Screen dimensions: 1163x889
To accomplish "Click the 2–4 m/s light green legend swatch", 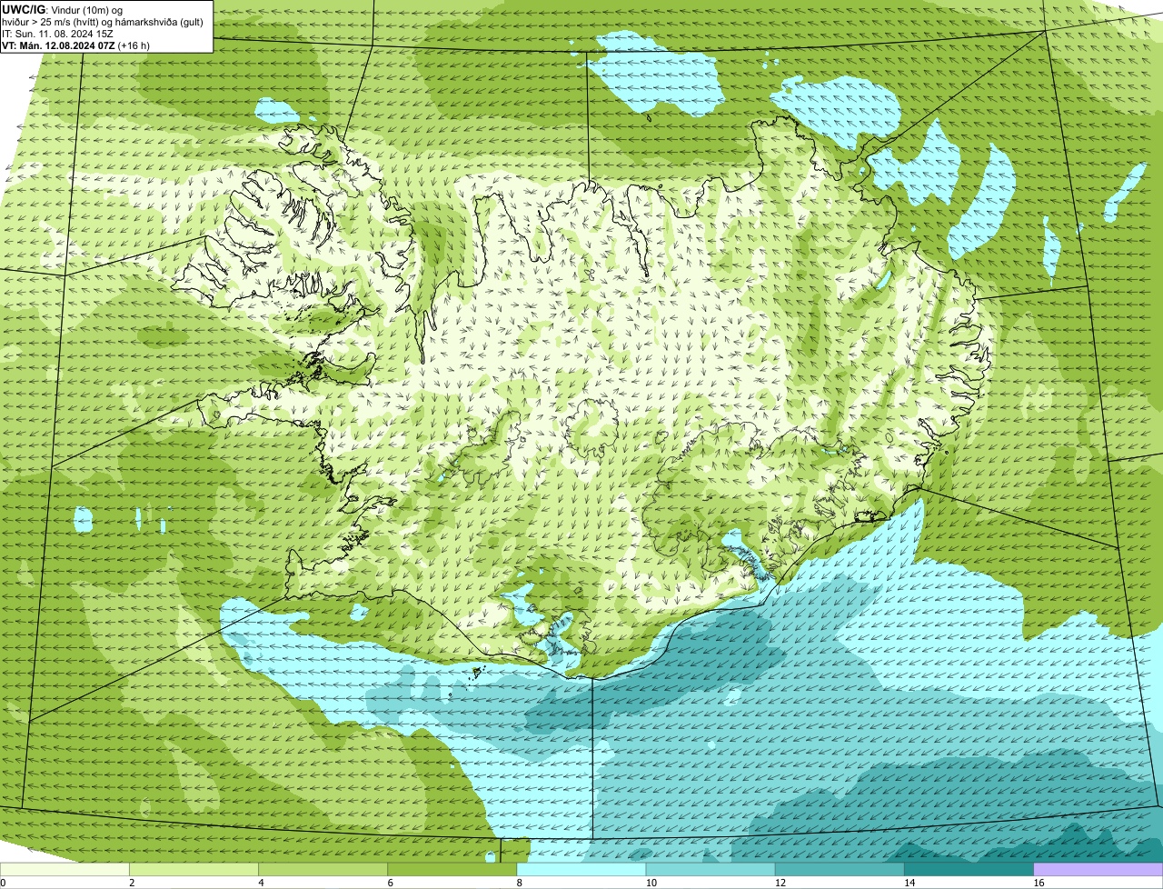I will click(x=194, y=870).
